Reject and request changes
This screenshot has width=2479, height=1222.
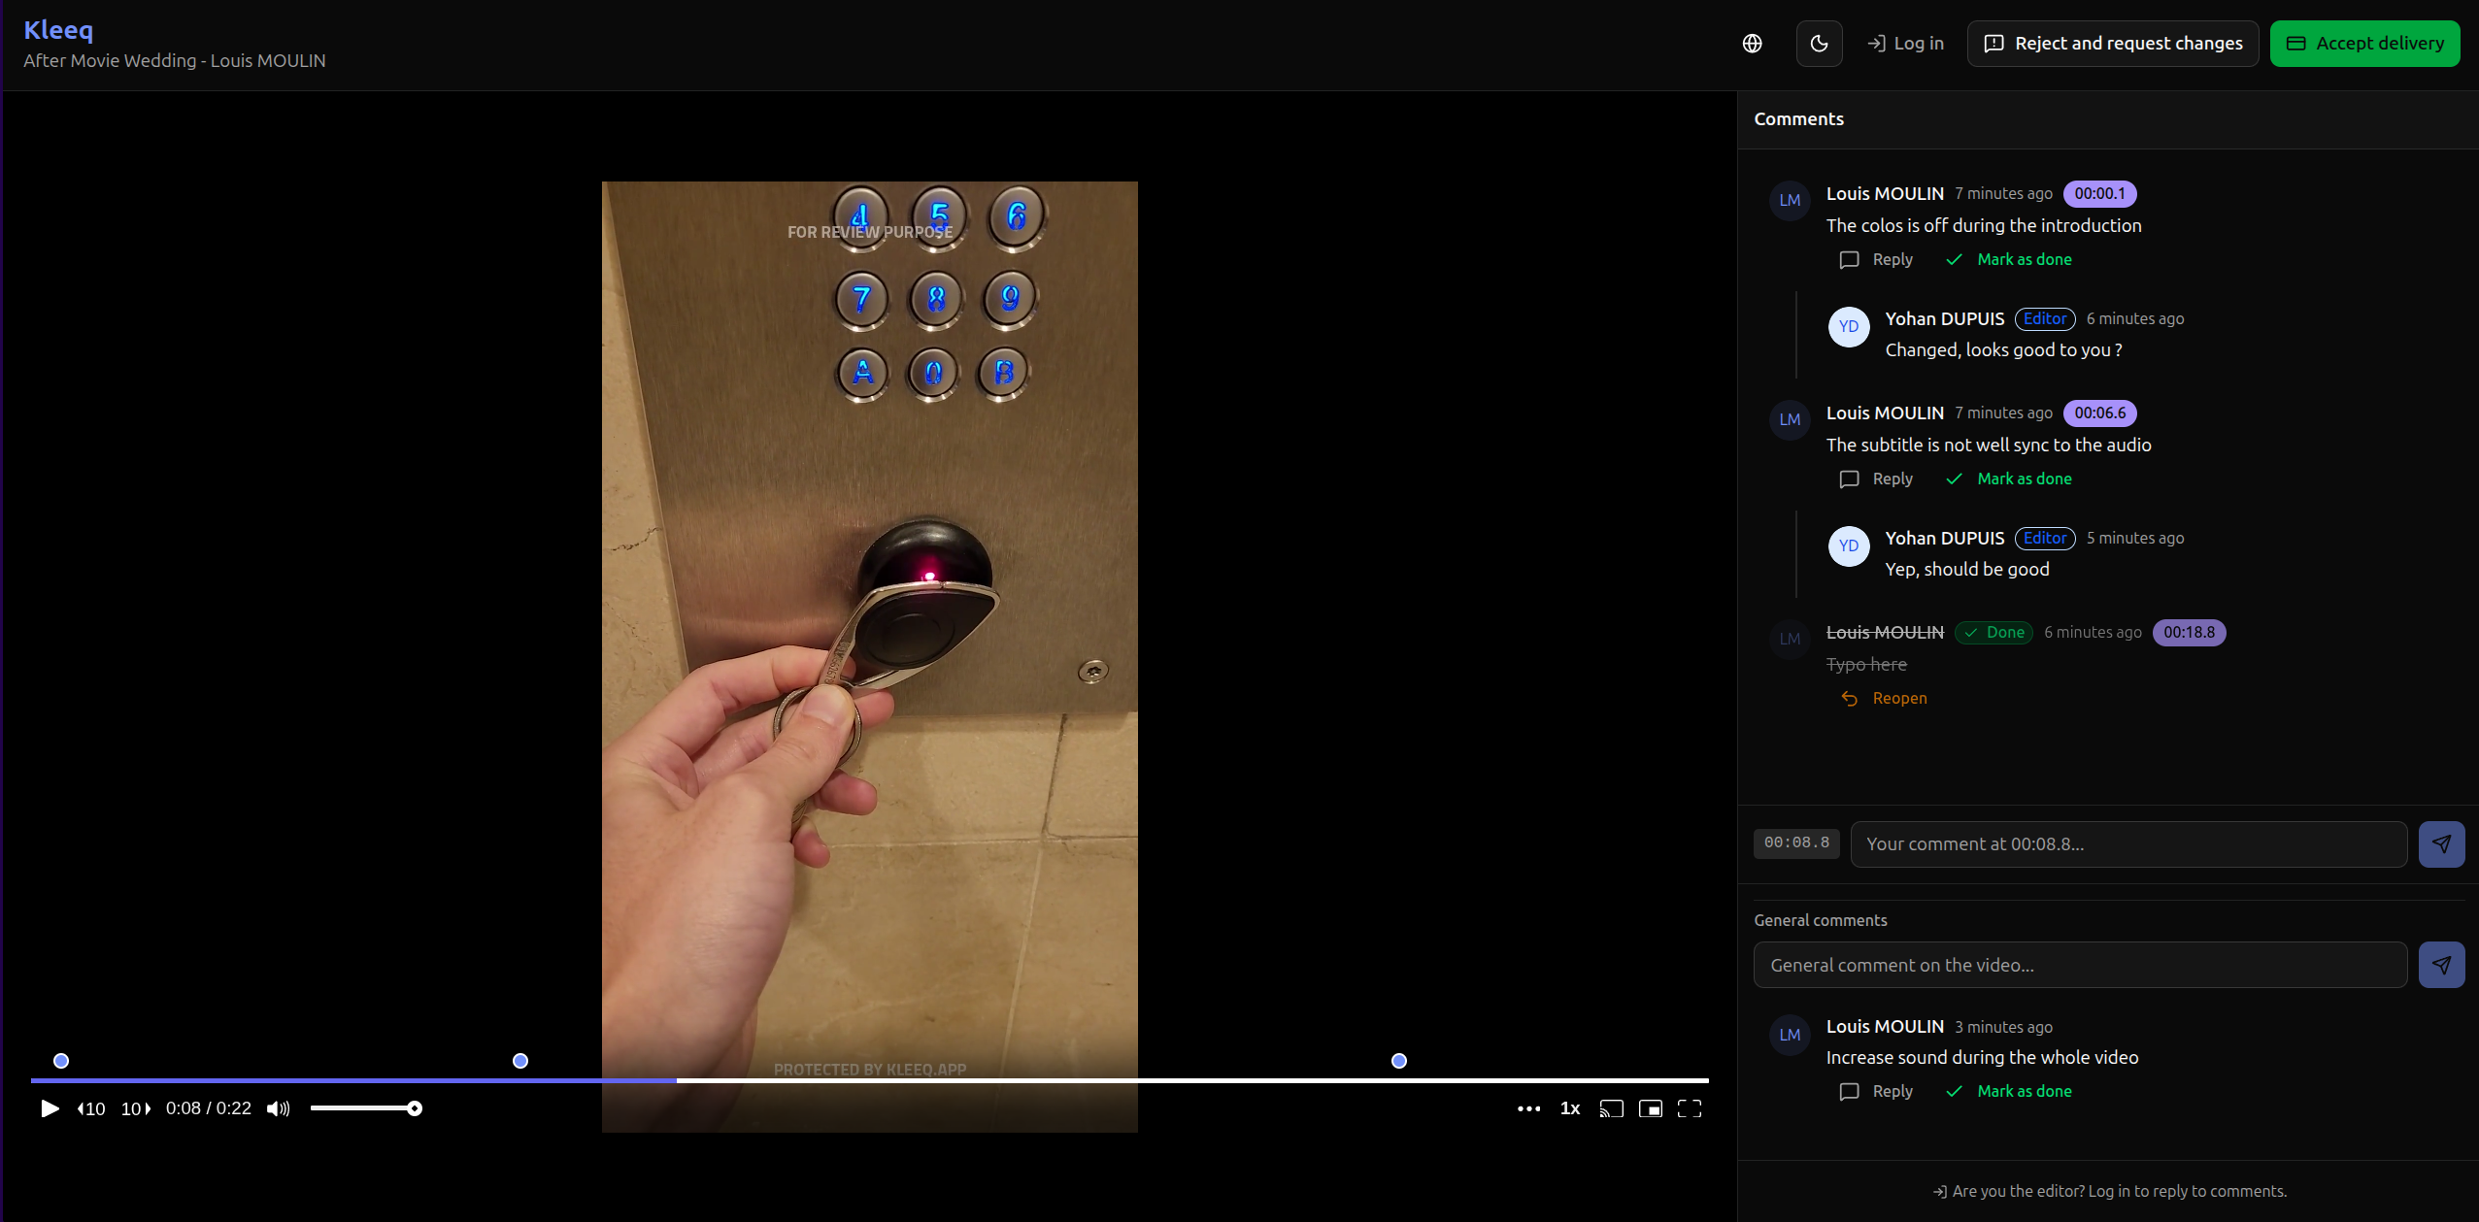click(x=2113, y=43)
